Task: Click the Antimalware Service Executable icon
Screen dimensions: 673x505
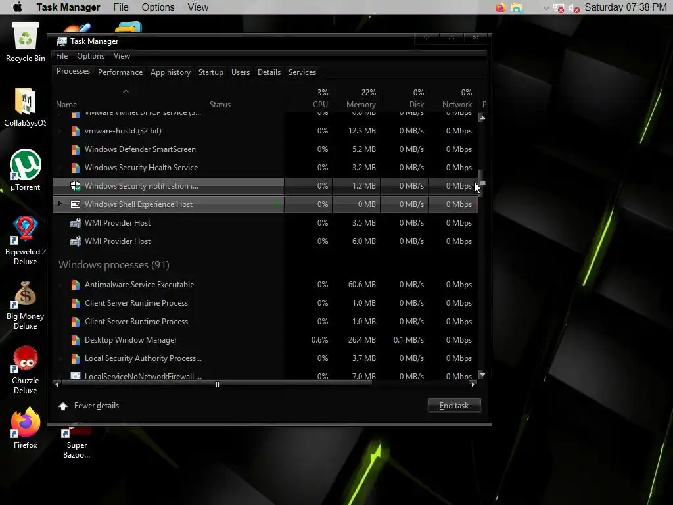Action: pos(75,285)
